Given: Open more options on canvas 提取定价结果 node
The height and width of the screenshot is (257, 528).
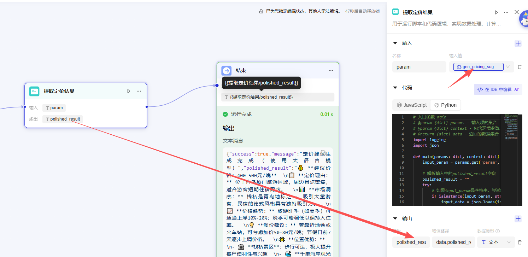Looking at the screenshot, I should tap(139, 91).
